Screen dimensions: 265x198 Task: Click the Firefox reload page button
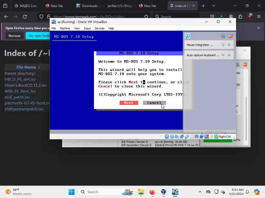[x=25, y=17]
